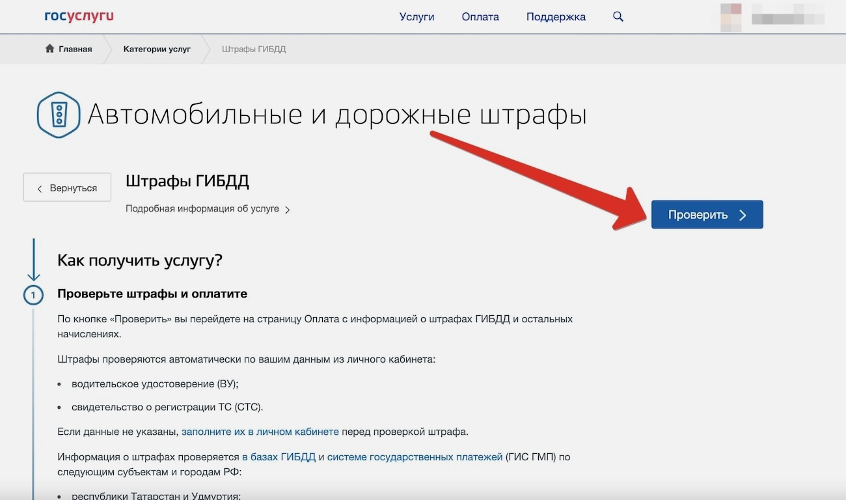Click the step 1 circle marker

point(33,296)
